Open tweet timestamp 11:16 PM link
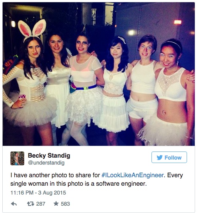Screen dimensions: 197x213 pos(22,193)
